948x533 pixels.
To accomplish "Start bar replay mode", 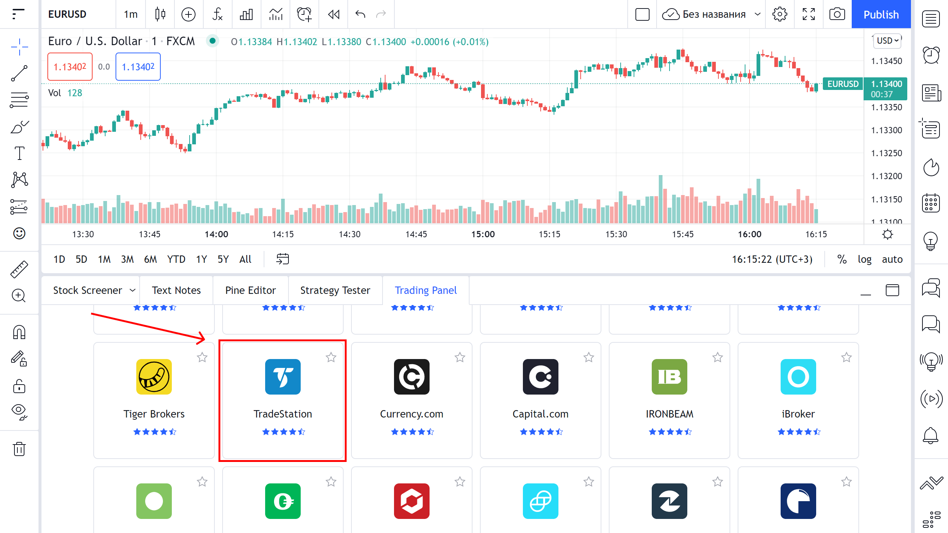I will pyautogui.click(x=334, y=14).
